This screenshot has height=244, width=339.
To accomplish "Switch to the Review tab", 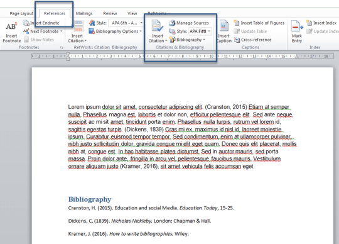I will [110, 13].
